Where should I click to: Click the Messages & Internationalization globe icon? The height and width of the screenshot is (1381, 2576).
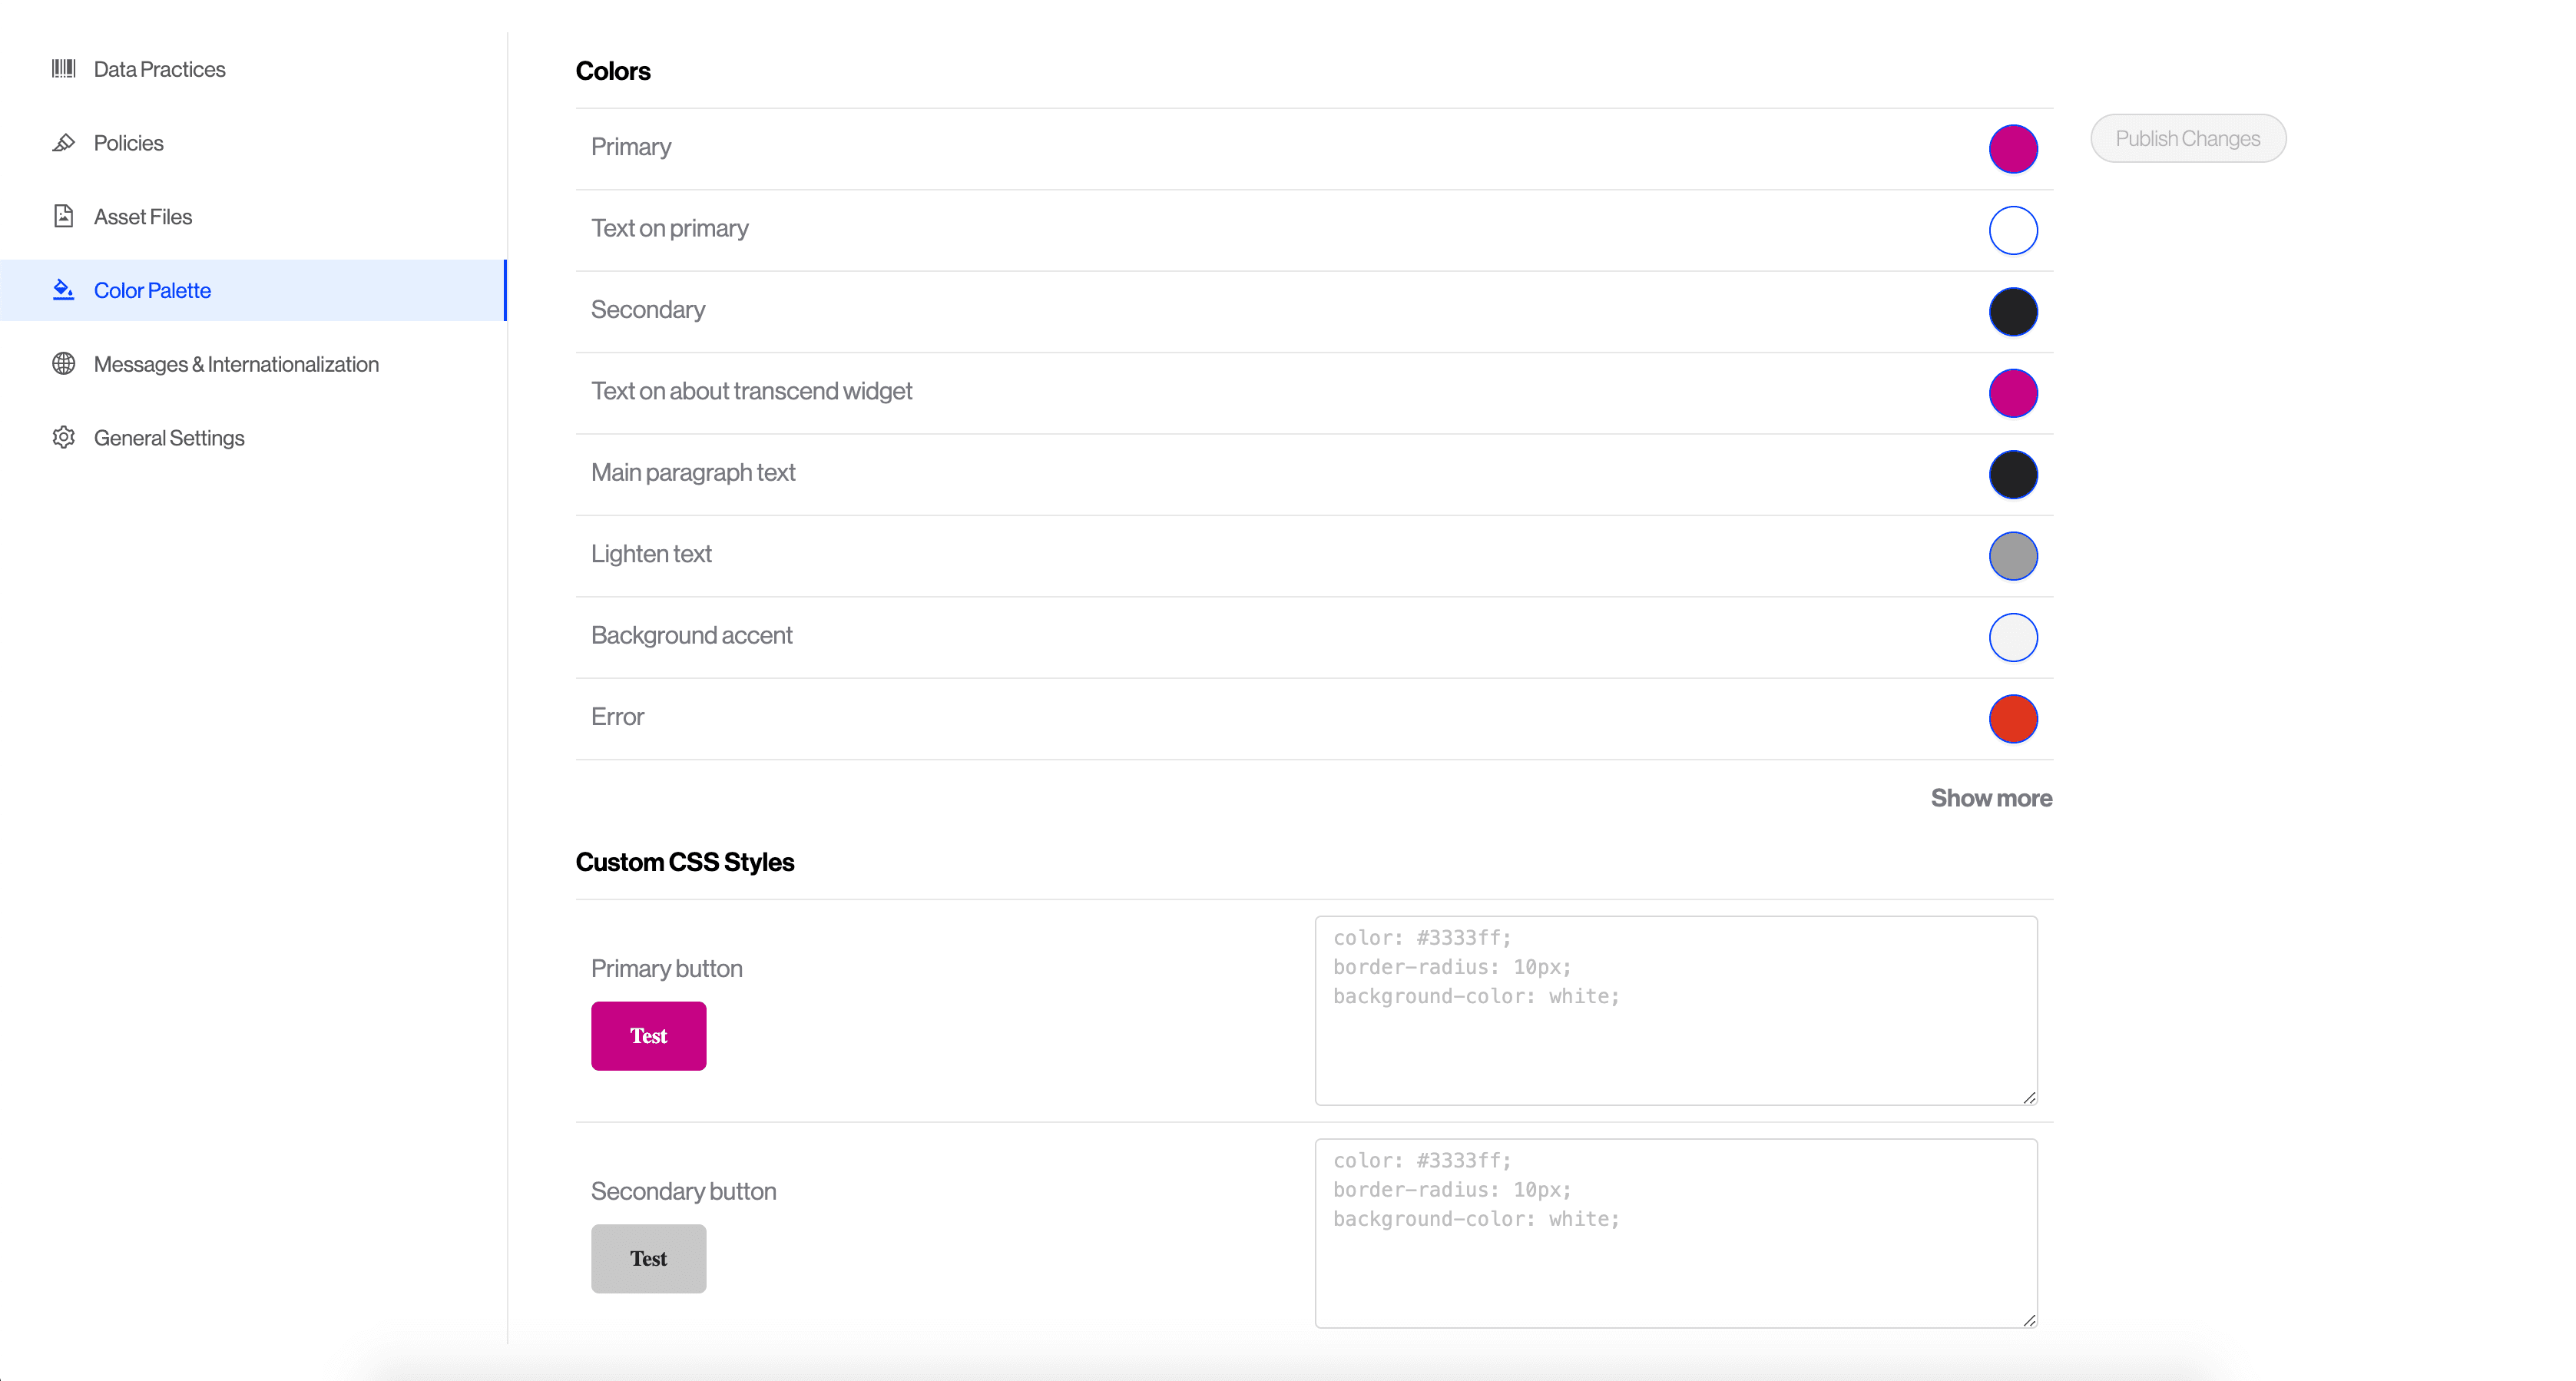point(63,364)
